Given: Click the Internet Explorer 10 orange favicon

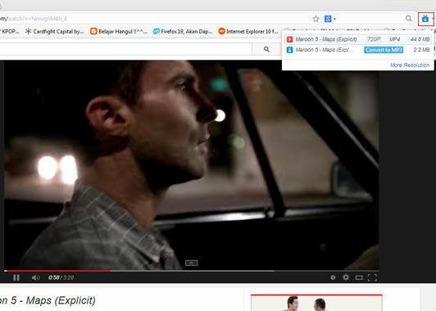Looking at the screenshot, I should (x=221, y=31).
